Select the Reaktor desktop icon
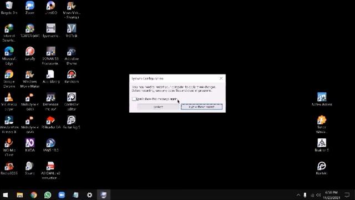Image resolution: width=355 pixels, height=200 pixels. pos(322,145)
